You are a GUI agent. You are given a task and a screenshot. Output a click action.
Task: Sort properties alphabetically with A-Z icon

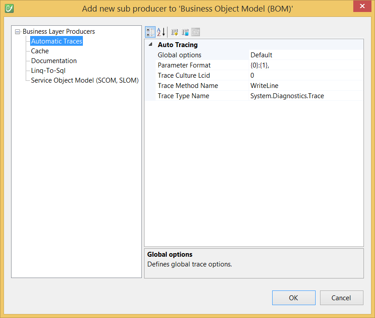(x=161, y=32)
